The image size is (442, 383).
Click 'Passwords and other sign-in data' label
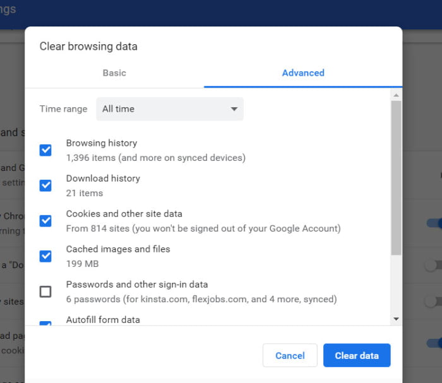coord(137,285)
